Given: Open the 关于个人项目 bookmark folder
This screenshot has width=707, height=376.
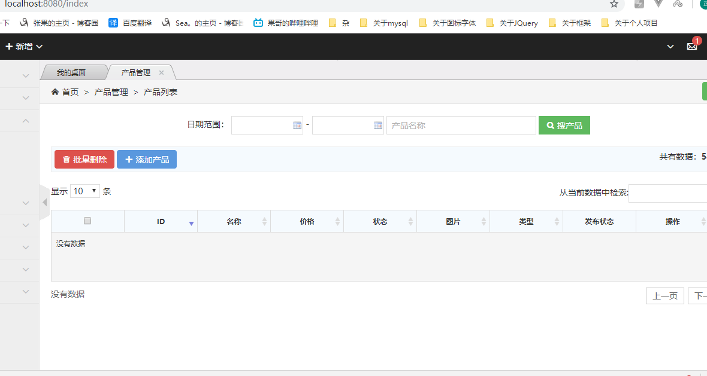Looking at the screenshot, I should (630, 23).
